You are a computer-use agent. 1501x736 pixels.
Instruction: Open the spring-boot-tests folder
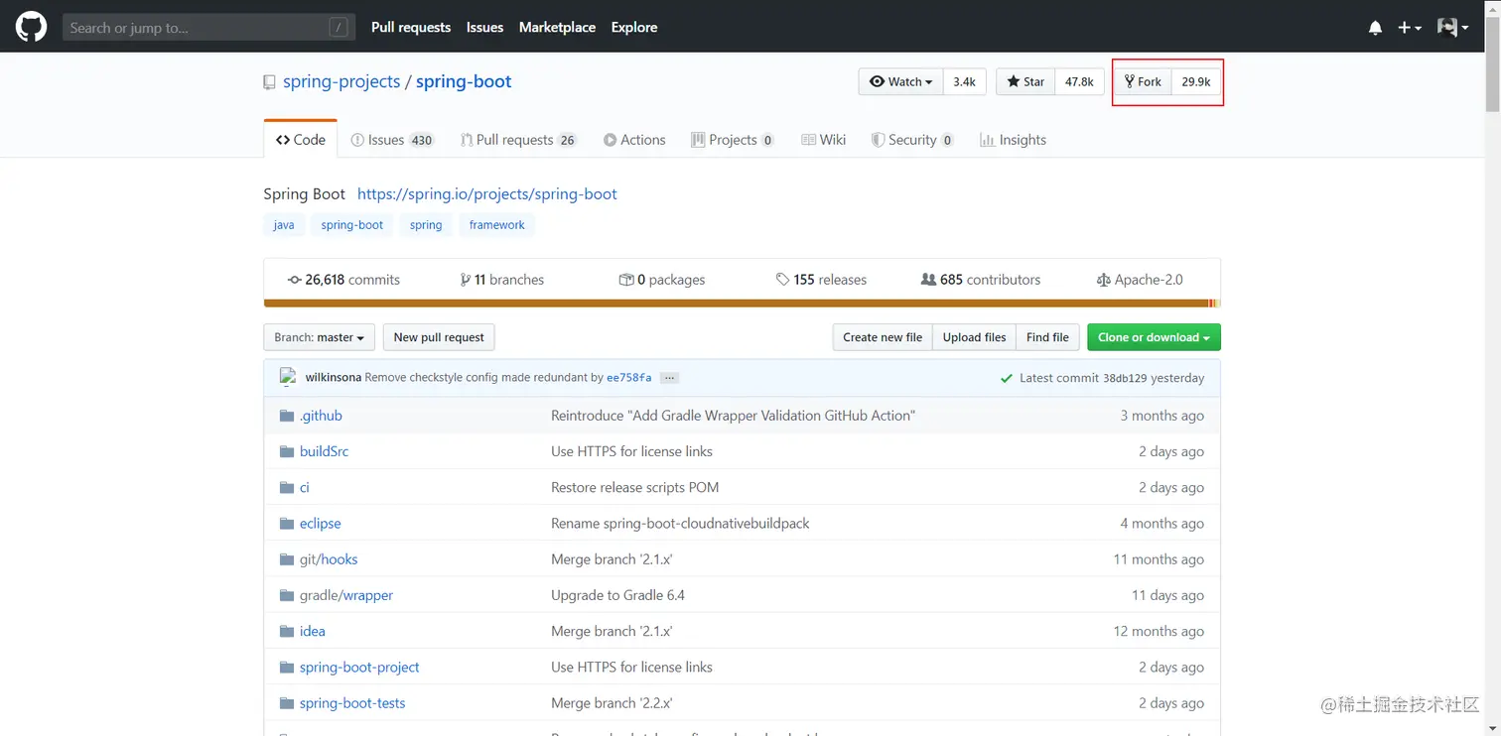click(352, 703)
